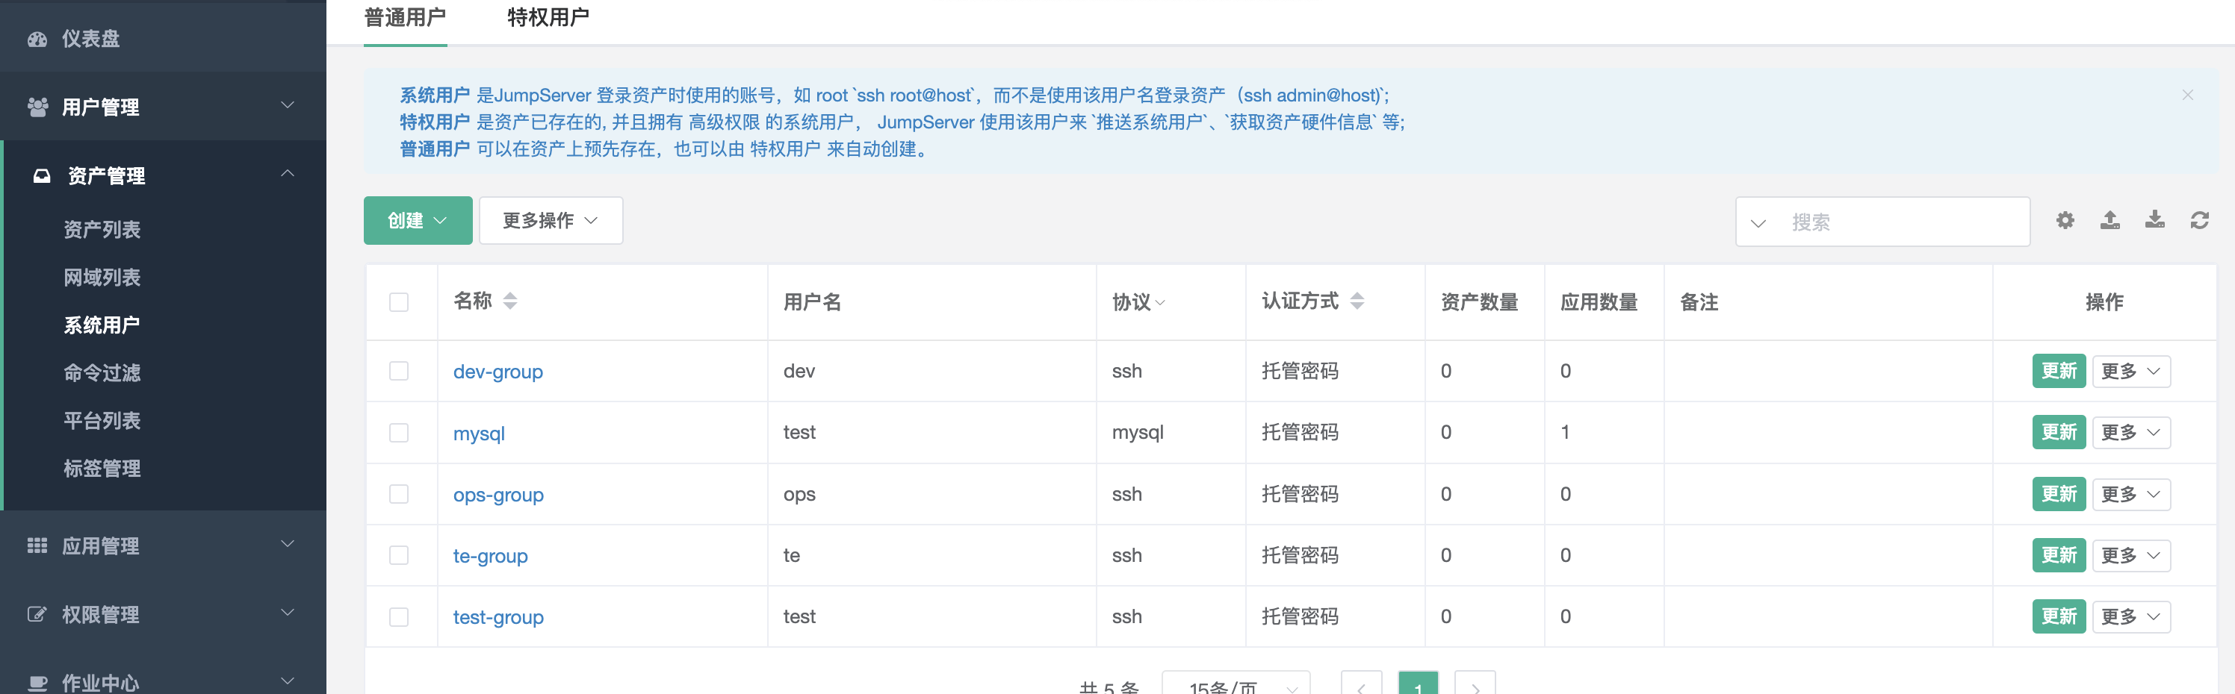Refresh the system user table
Image resolution: width=2235 pixels, height=694 pixels.
click(x=2199, y=220)
